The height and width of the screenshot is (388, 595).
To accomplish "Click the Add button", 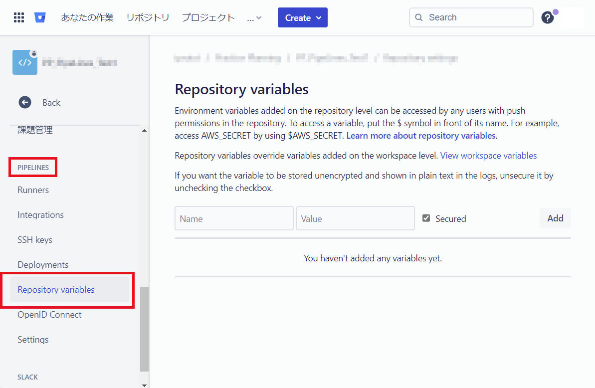I will point(555,218).
